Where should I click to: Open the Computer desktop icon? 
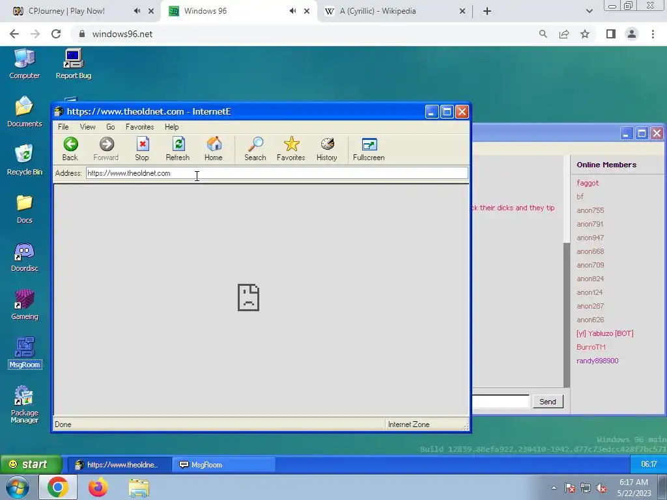tap(24, 64)
